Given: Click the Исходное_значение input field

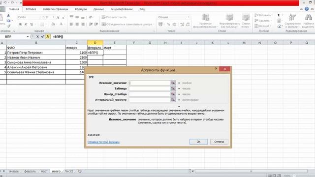Looking at the screenshot, I should (x=150, y=83).
